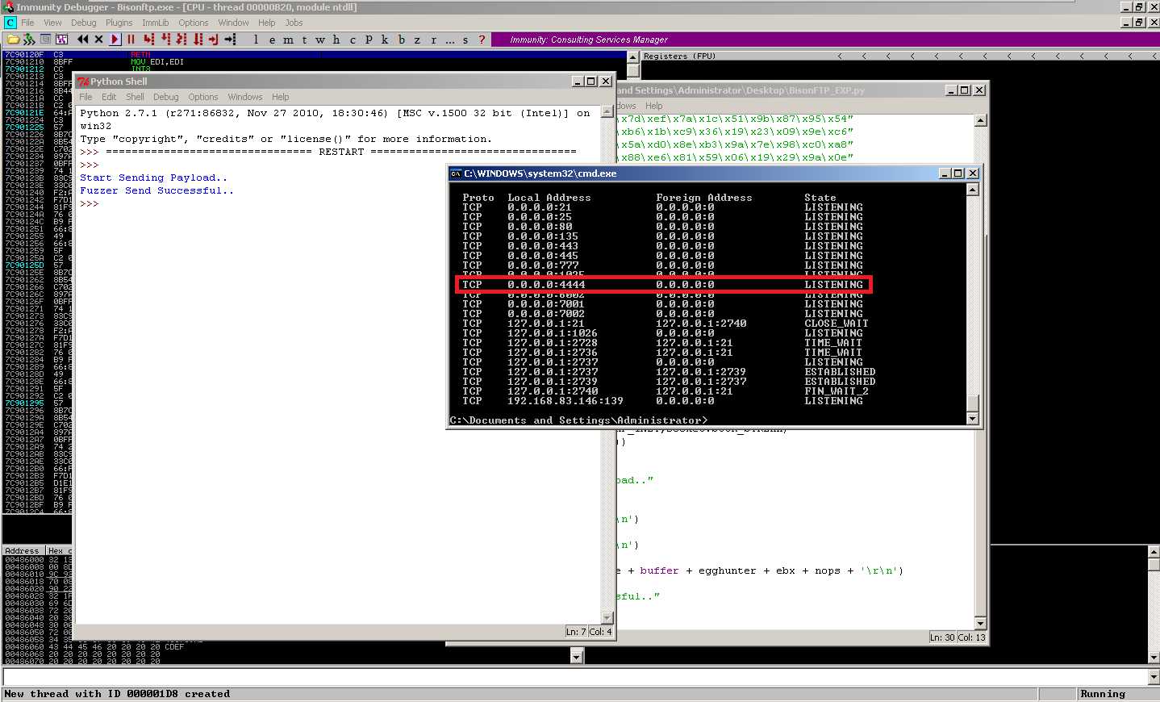The image size is (1160, 702).
Task: Open Immunity Debugger View menu
Action: coord(52,23)
